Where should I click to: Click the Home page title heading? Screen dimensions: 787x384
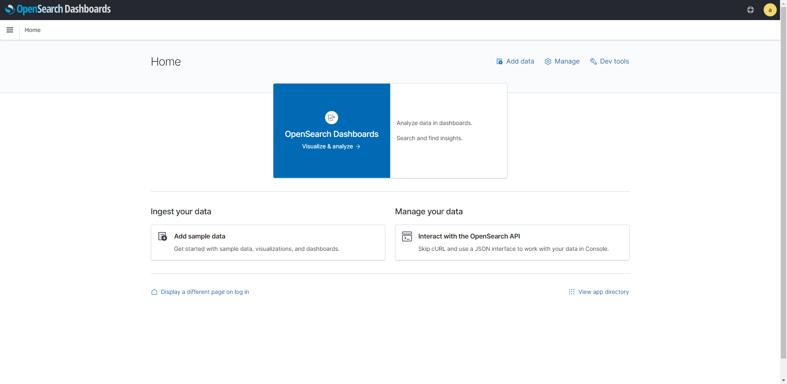point(166,61)
